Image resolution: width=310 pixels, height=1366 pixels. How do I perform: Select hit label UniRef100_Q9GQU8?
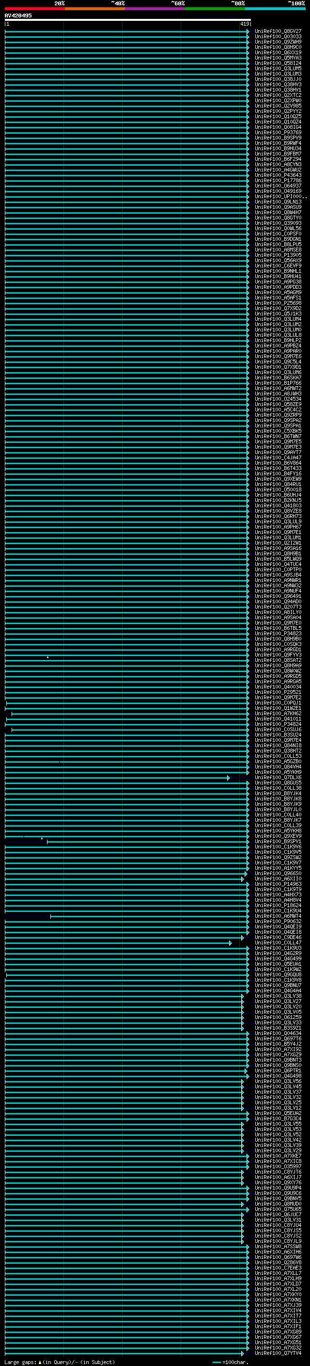coord(278,974)
